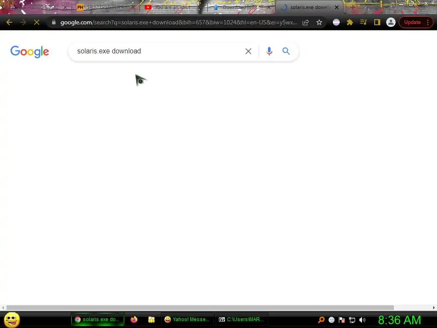
Task: Click the forward navigation arrow
Action: pos(23,22)
